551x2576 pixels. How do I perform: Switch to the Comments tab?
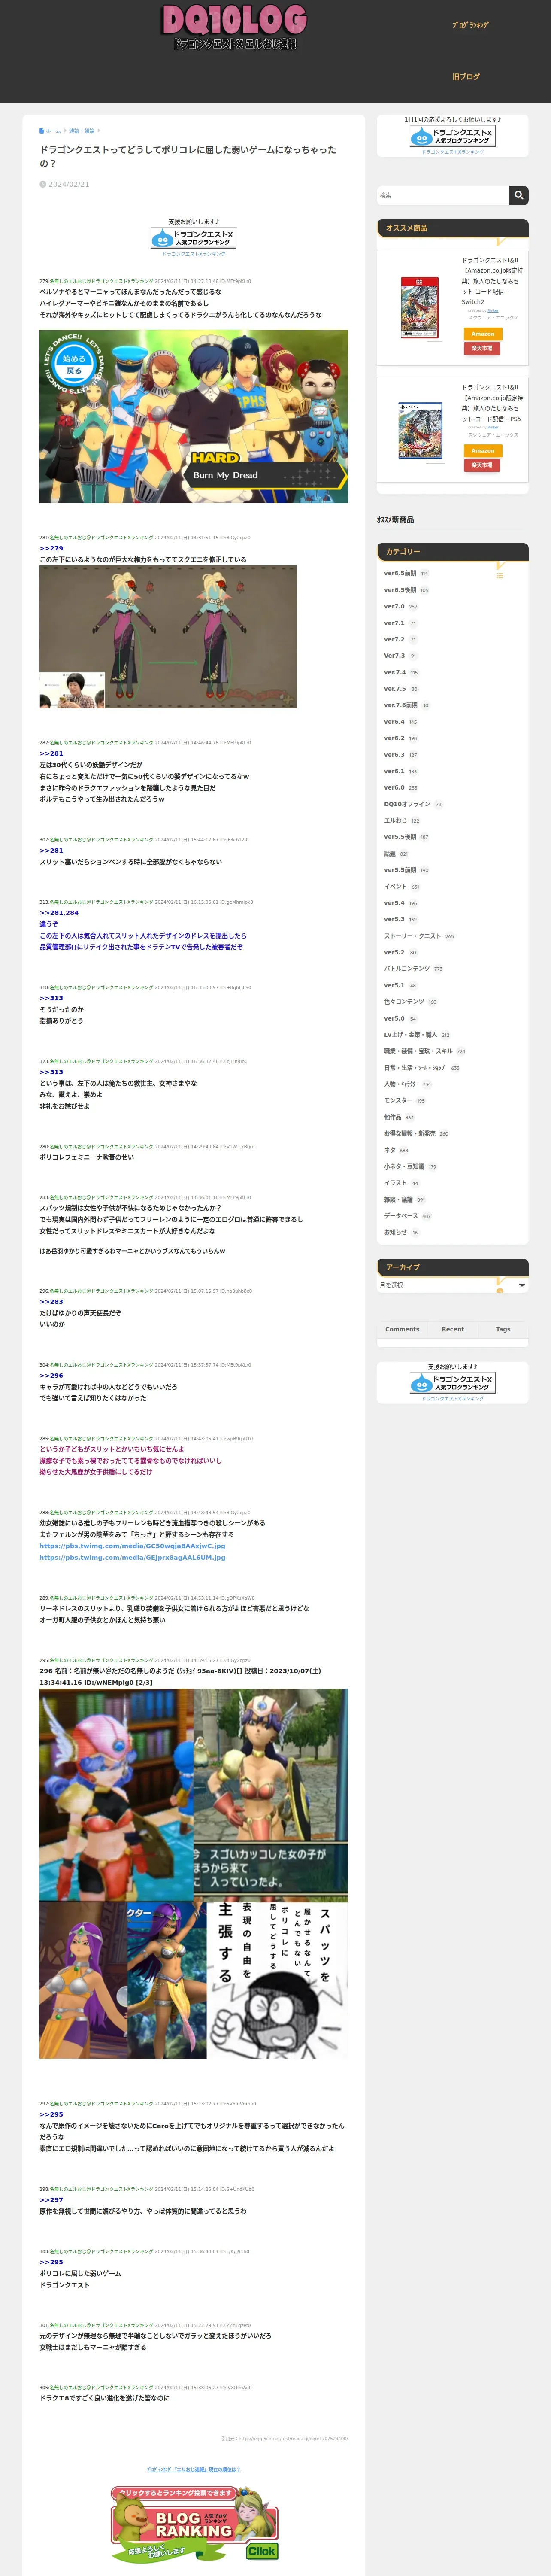click(x=402, y=1329)
